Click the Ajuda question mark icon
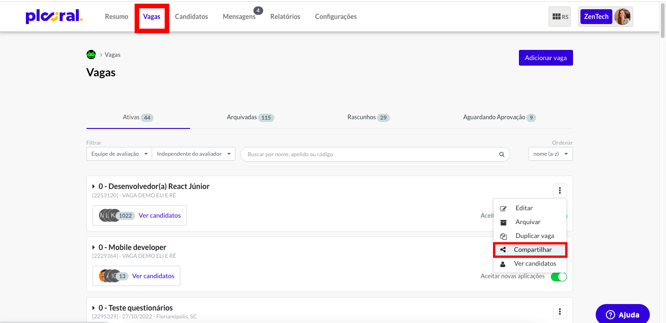 click(x=610, y=315)
